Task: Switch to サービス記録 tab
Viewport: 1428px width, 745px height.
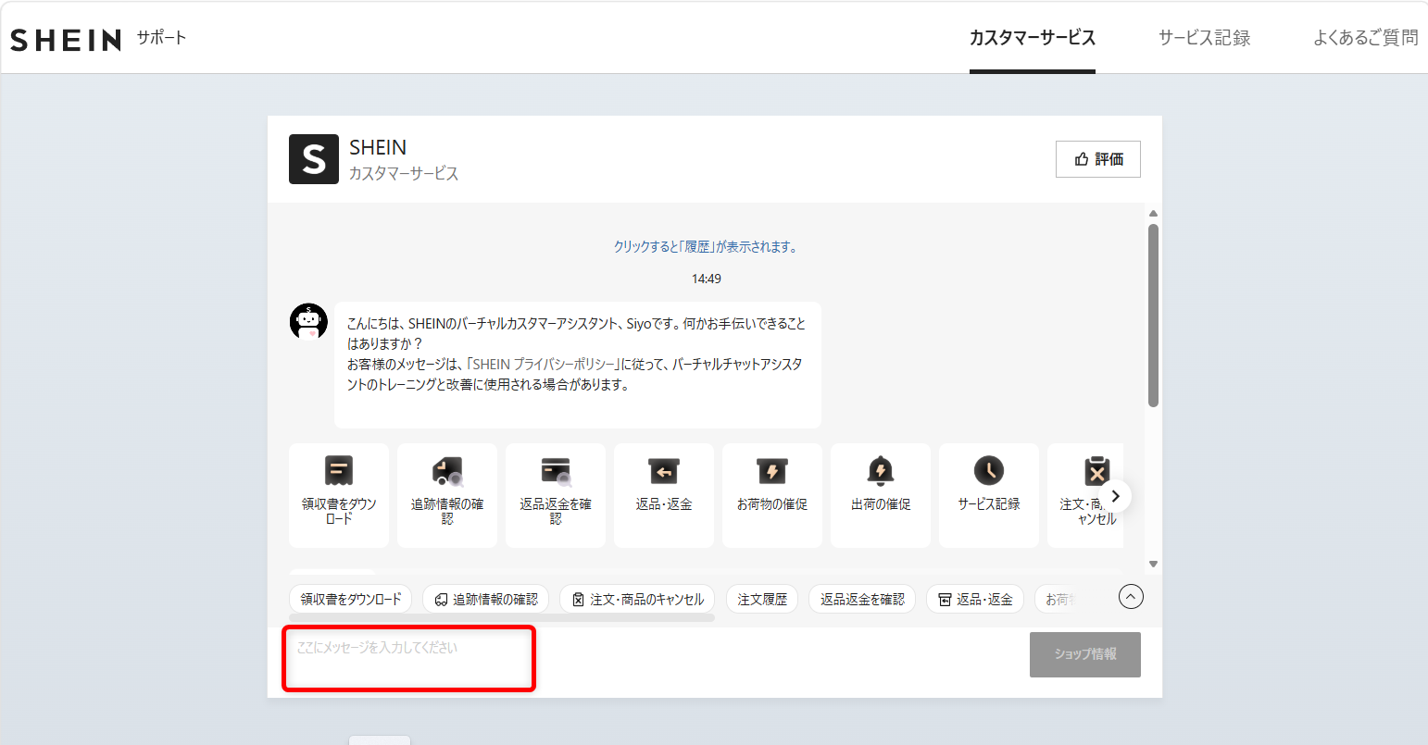Action: [1204, 38]
